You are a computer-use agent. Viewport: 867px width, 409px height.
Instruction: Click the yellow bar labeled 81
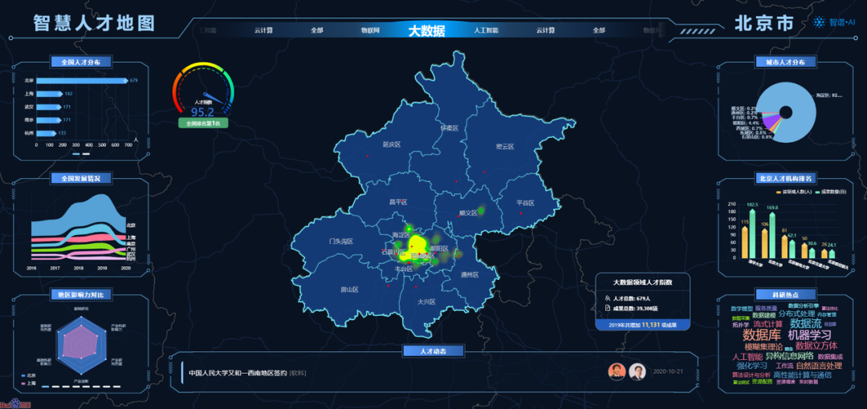[x=784, y=246]
